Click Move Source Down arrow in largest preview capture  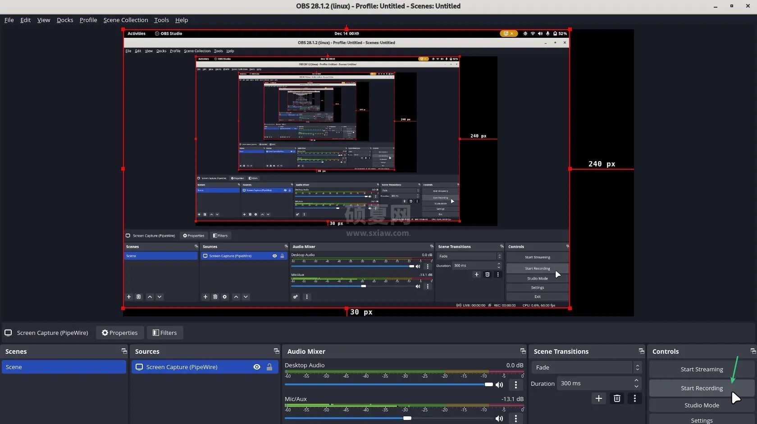pyautogui.click(x=246, y=297)
